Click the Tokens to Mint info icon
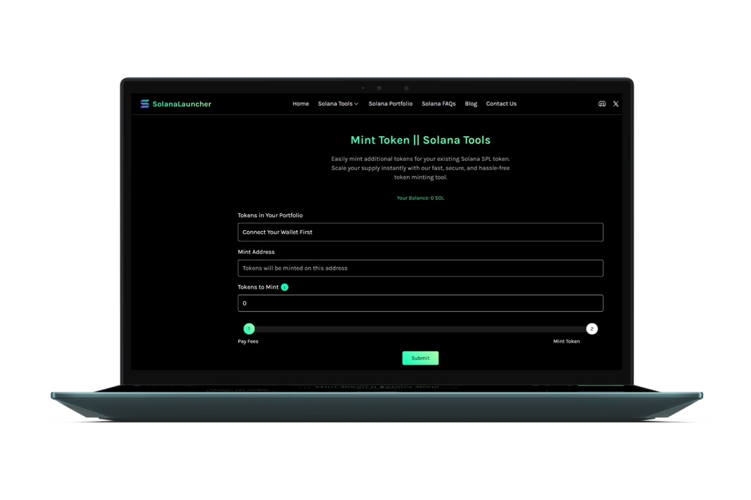The image size is (751, 500). pyautogui.click(x=285, y=287)
